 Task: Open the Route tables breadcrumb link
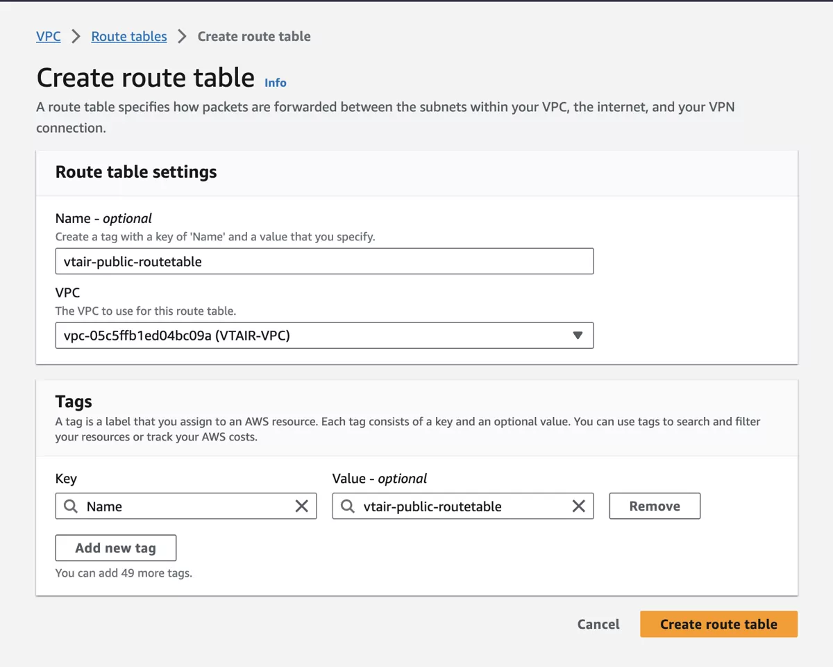[x=128, y=36]
